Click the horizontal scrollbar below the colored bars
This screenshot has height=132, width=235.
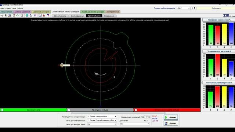pyautogui.click(x=118, y=113)
